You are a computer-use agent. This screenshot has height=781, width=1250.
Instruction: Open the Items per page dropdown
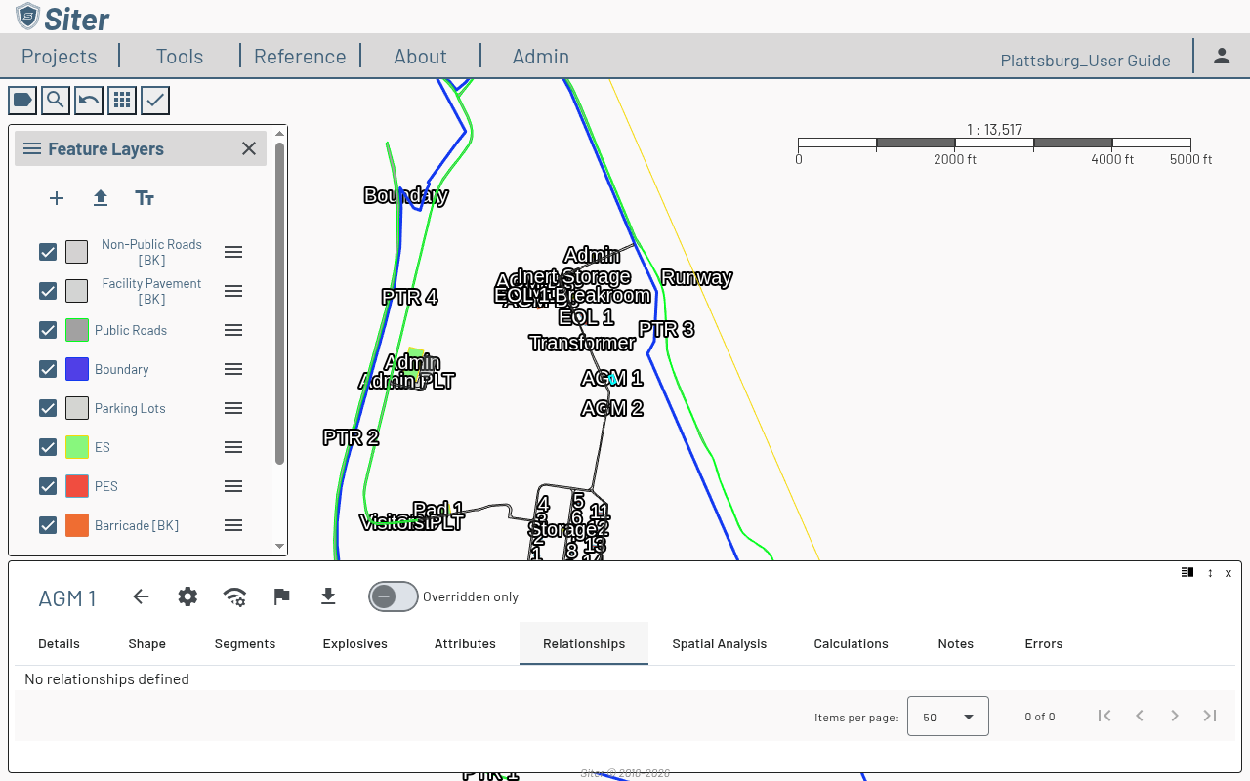click(948, 716)
